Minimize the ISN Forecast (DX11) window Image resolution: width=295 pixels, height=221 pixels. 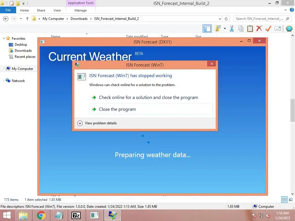click(241, 41)
